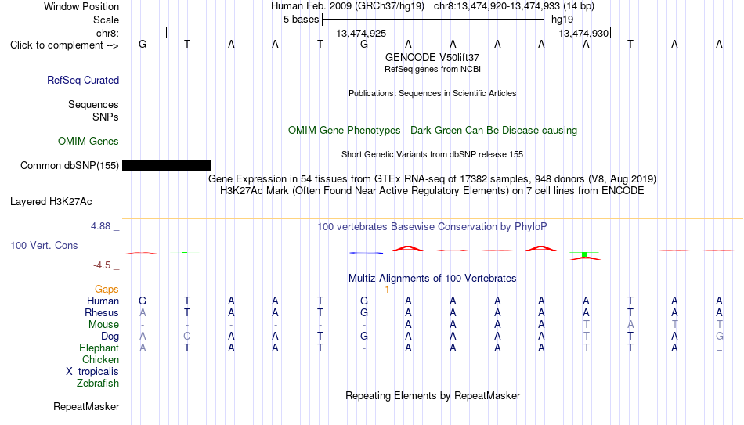744x425 pixels.
Task: Click the 13,474,930 position label
Action: pos(583,33)
